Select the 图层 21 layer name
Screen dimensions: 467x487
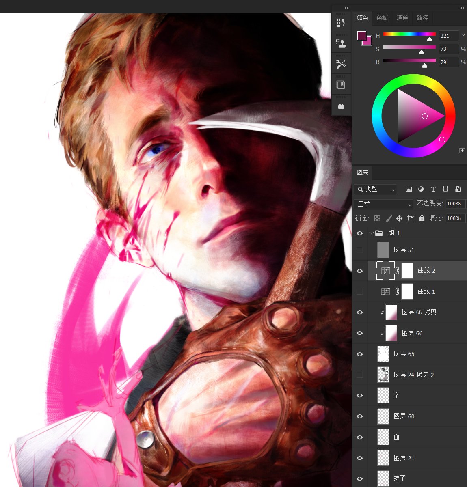pos(404,458)
